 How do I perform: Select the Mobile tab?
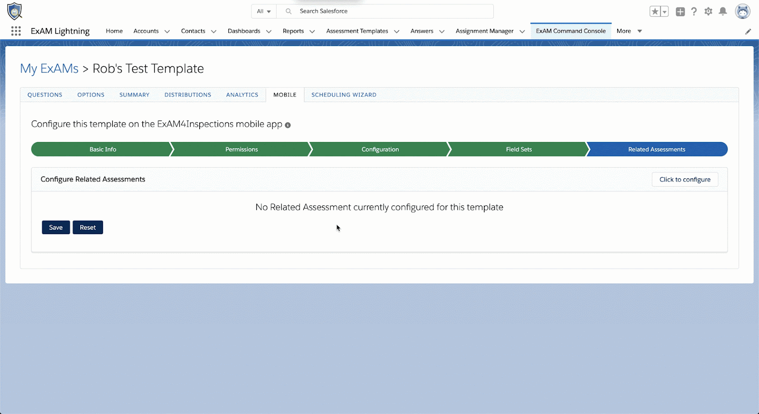(285, 95)
